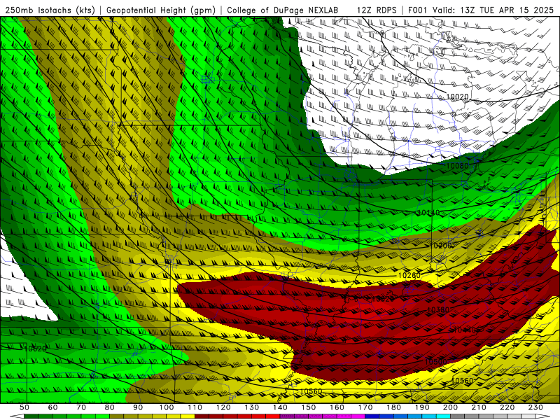Select the bright magenta swatch ending at 170

tap(358, 416)
